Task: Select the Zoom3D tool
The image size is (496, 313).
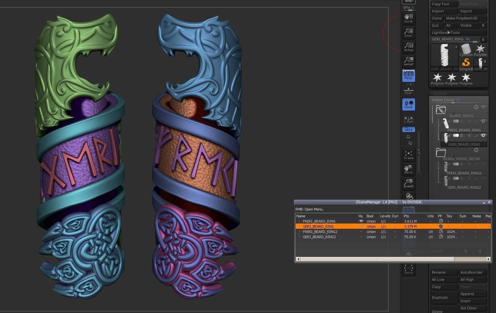Action: tap(408, 184)
